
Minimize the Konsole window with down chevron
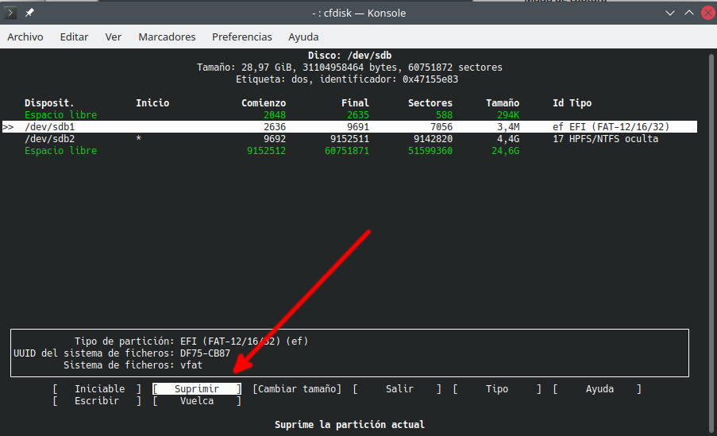(x=668, y=14)
